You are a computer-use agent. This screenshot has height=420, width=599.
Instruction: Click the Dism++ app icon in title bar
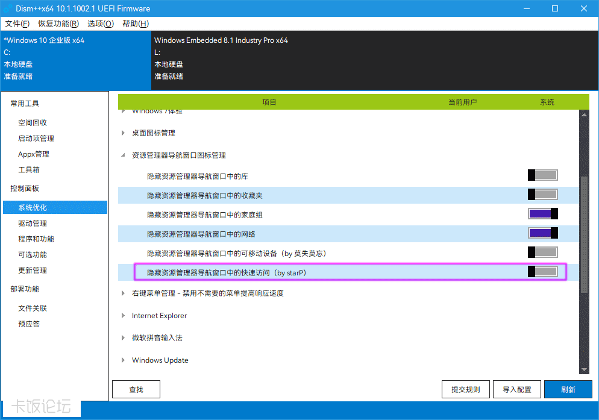tap(8, 8)
